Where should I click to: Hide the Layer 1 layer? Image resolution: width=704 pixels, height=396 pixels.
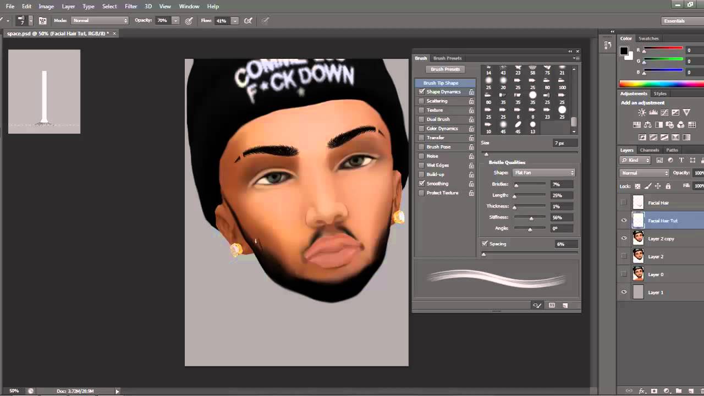[624, 292]
